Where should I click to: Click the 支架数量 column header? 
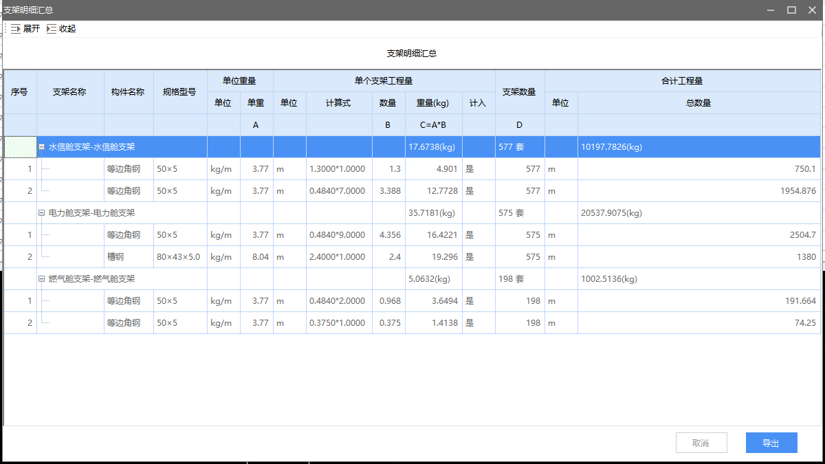click(x=519, y=91)
